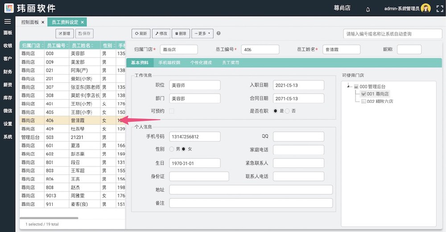Click the 删除 button
Screen dimensions: 446x232
point(181,33)
